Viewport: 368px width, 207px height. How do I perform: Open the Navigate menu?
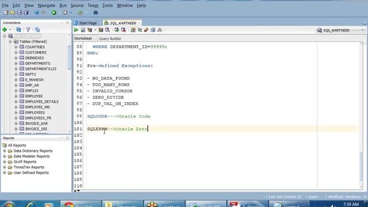point(47,5)
